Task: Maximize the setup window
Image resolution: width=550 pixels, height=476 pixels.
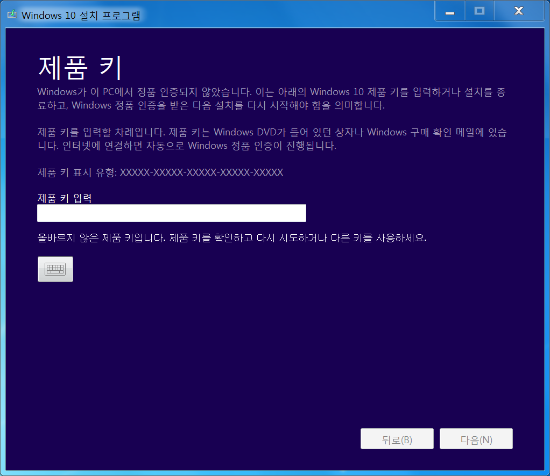Action: point(479,11)
